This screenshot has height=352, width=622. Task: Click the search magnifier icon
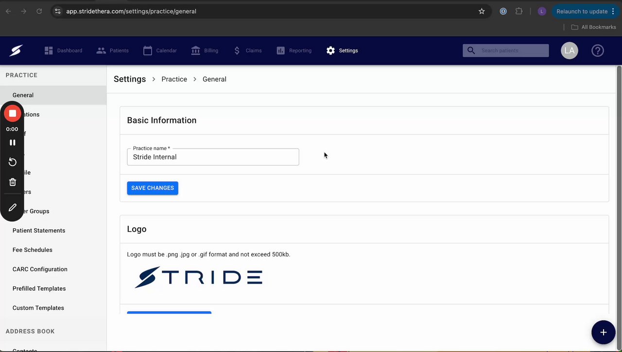point(471,50)
